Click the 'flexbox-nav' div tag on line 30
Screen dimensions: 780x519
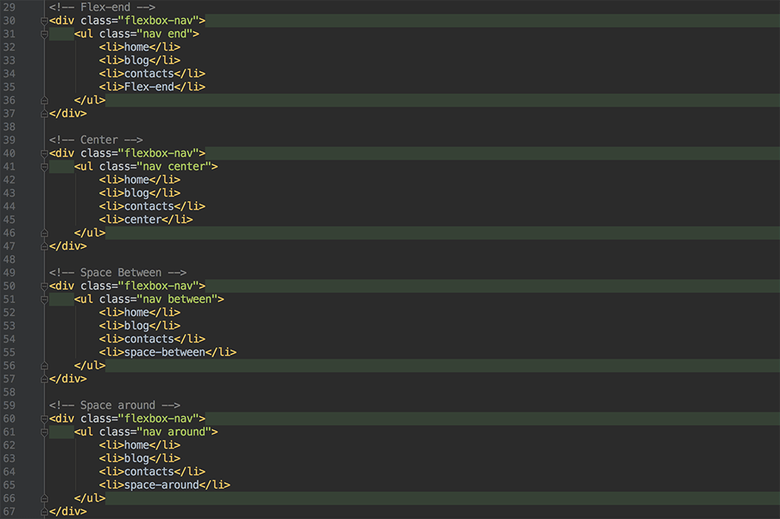point(127,20)
